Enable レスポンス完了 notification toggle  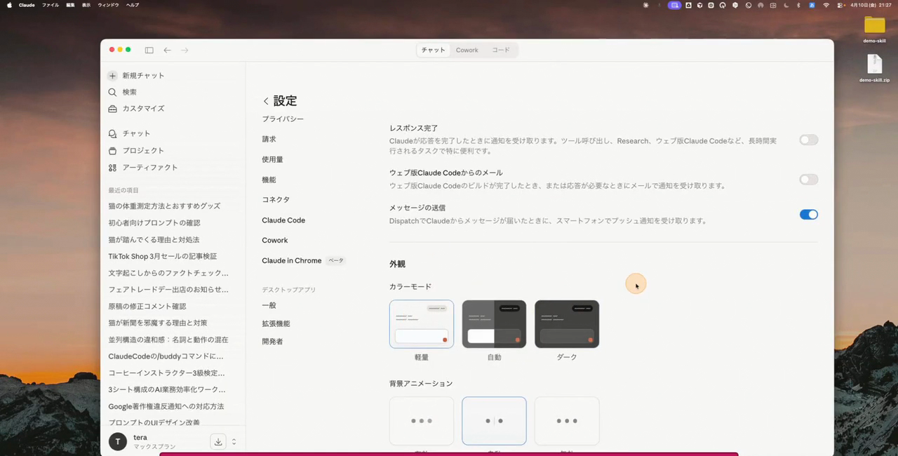click(x=808, y=140)
